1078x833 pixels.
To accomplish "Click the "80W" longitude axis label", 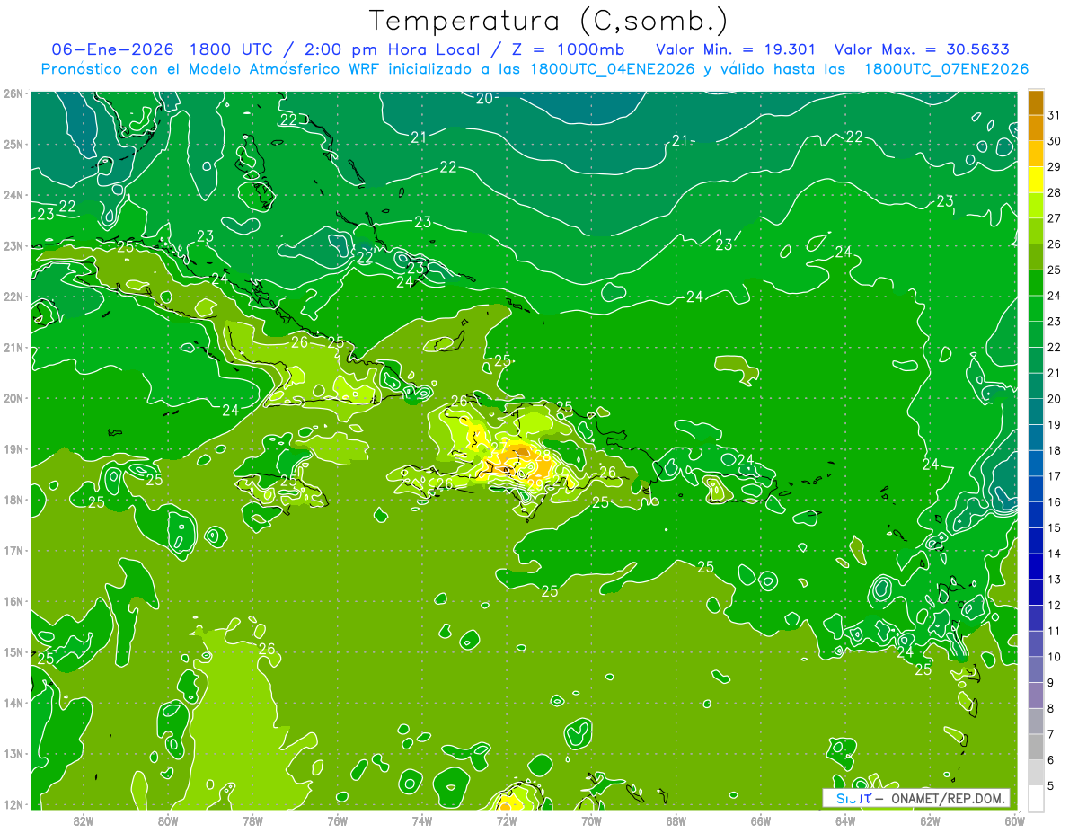I will pyautogui.click(x=167, y=820).
